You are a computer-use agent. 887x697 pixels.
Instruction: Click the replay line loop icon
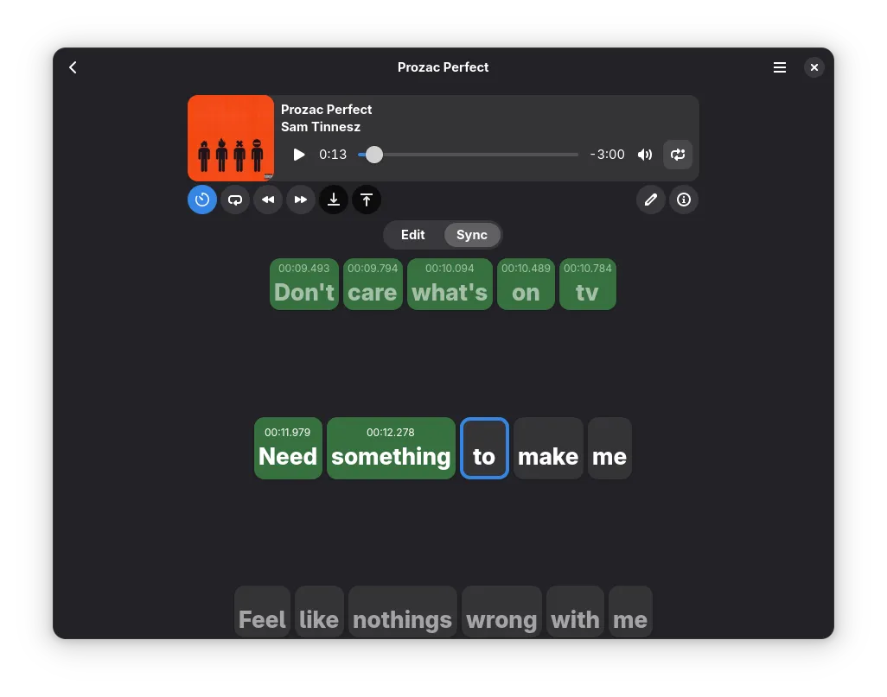(235, 200)
